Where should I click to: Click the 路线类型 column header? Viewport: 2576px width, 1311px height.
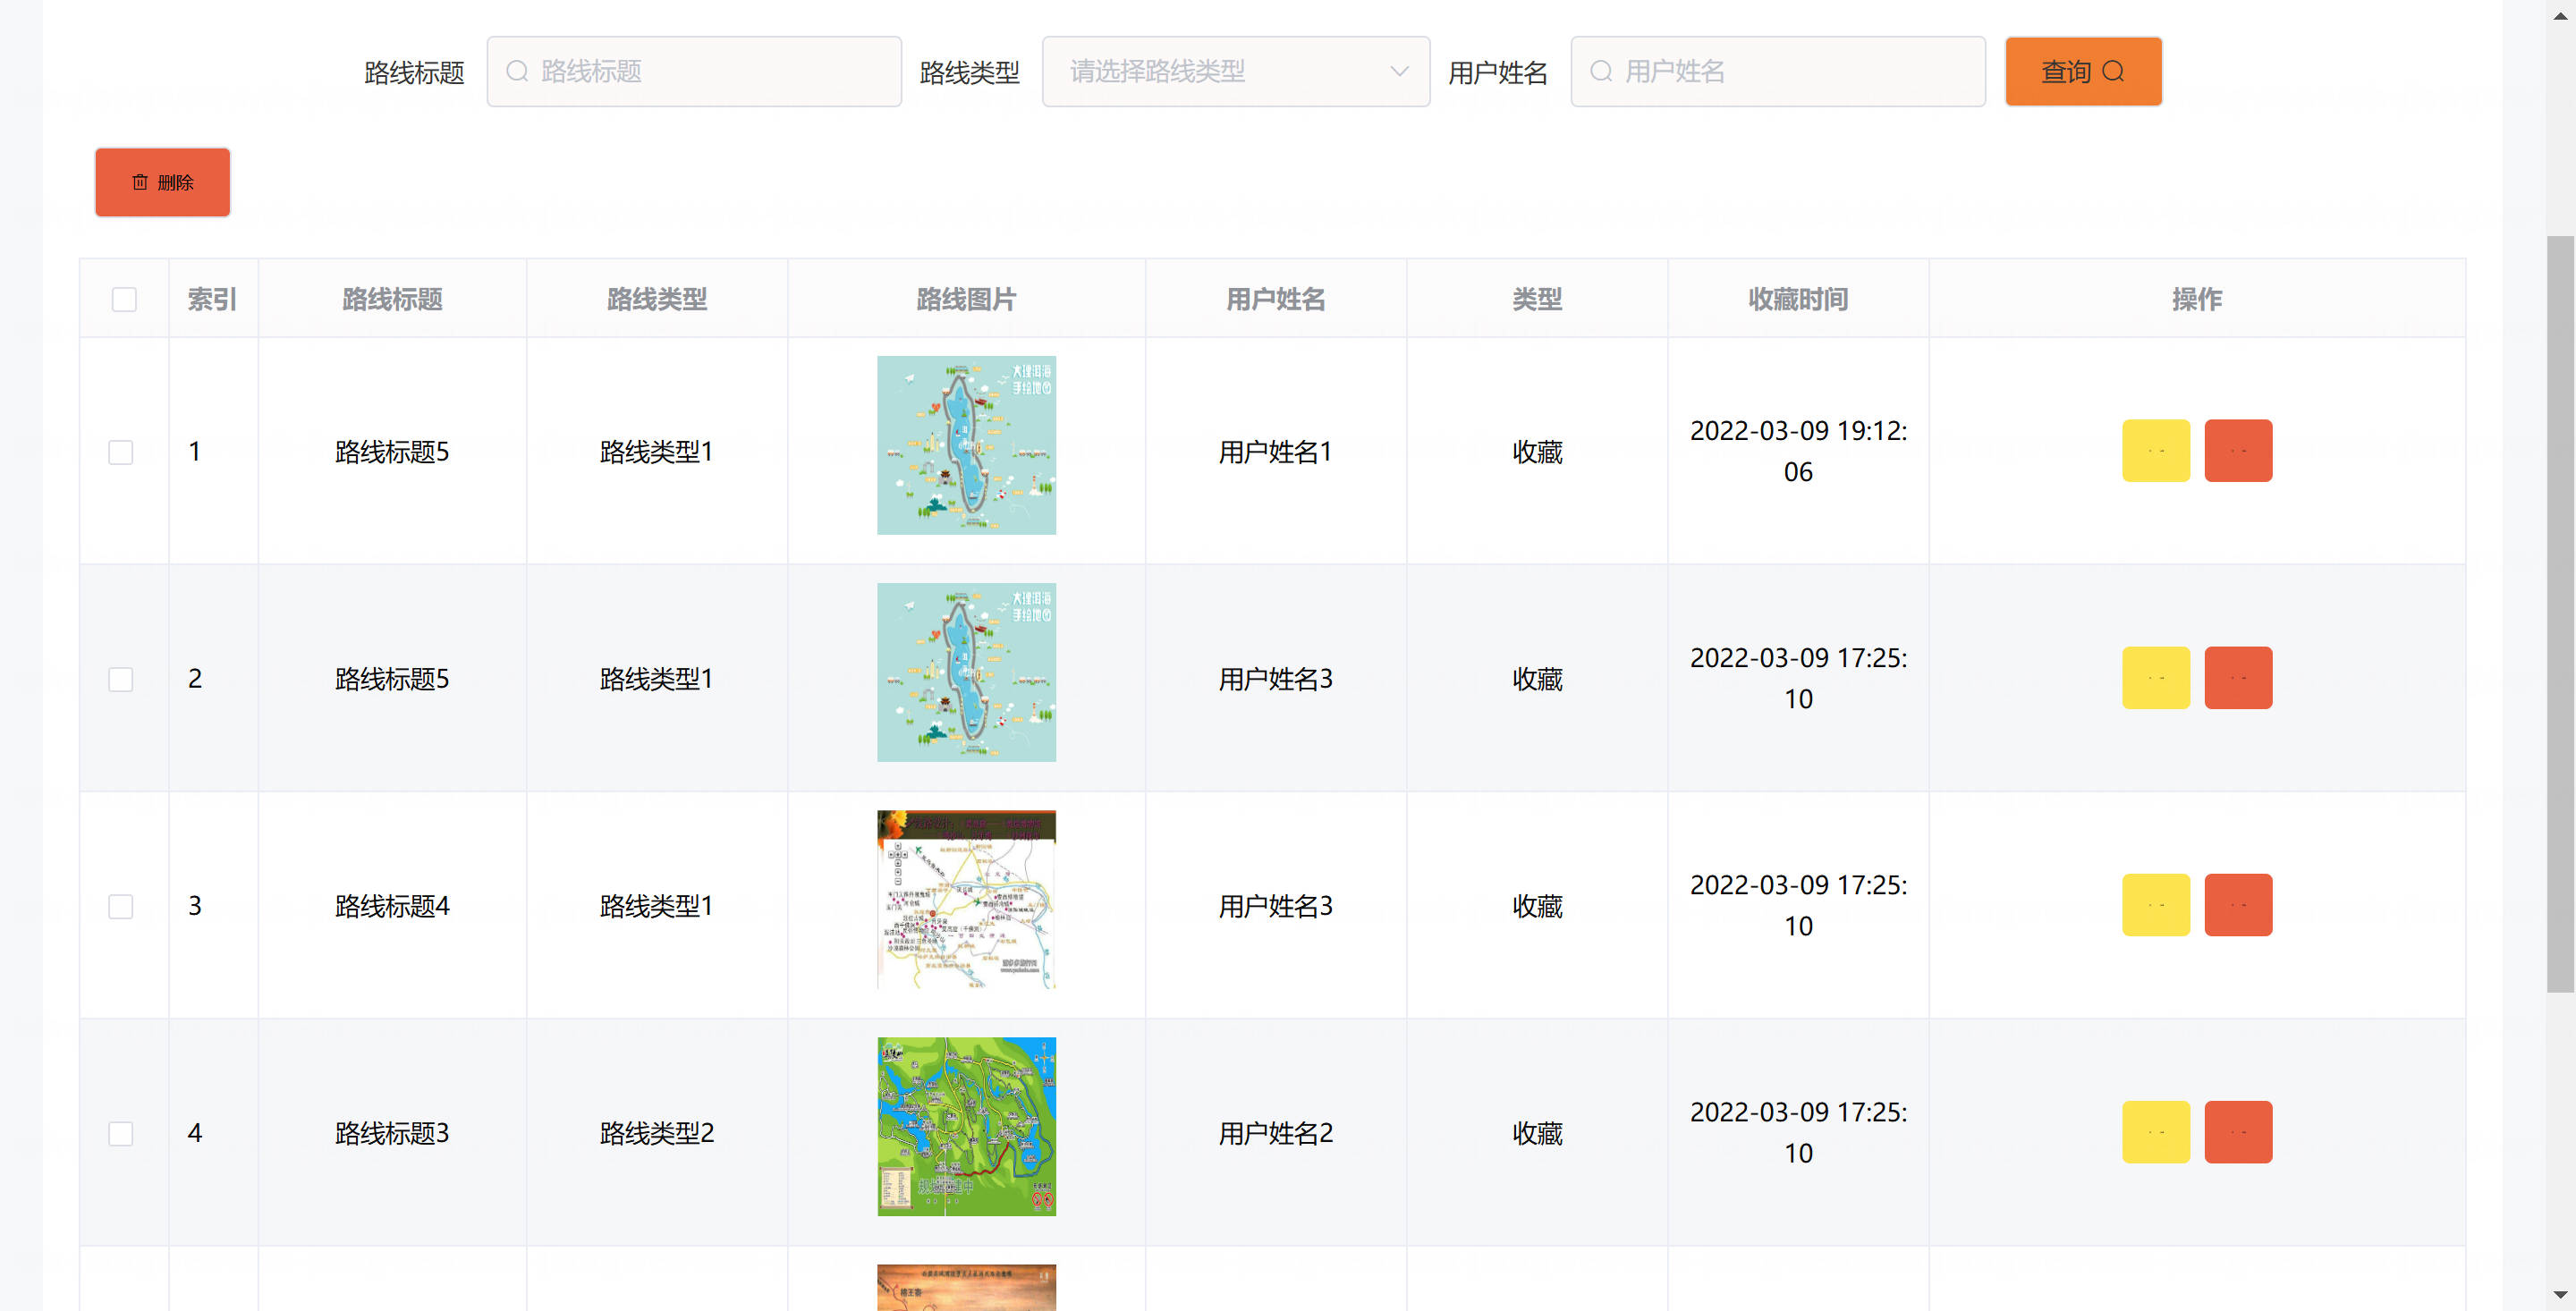coord(657,299)
